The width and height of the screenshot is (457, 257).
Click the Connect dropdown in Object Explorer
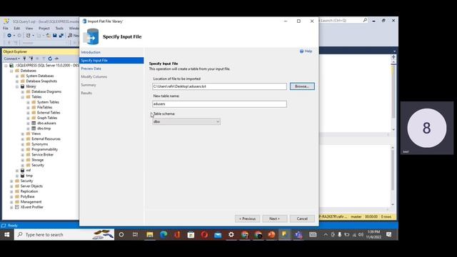point(11,59)
